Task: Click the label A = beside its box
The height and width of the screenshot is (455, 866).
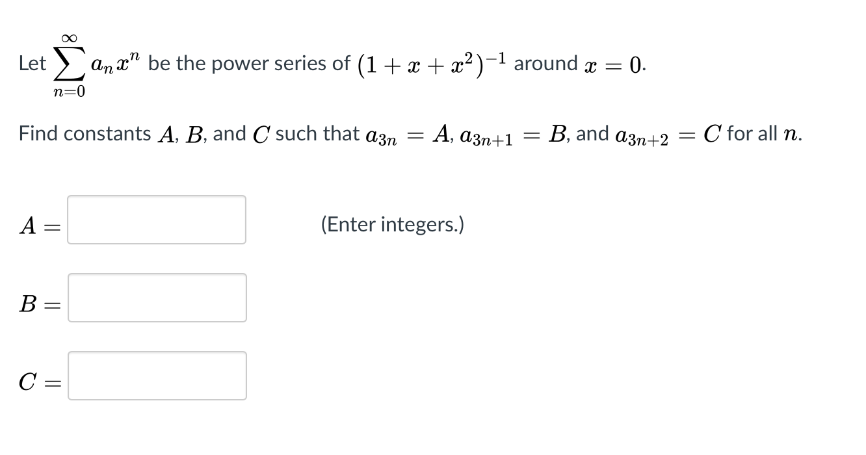Action: click(39, 226)
